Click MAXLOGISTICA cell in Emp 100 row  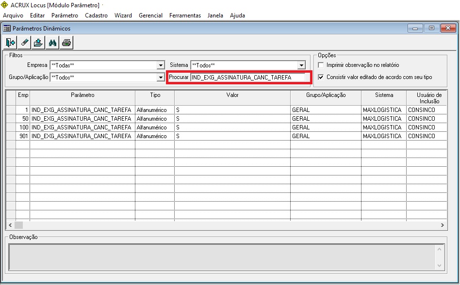pyautogui.click(x=384, y=127)
